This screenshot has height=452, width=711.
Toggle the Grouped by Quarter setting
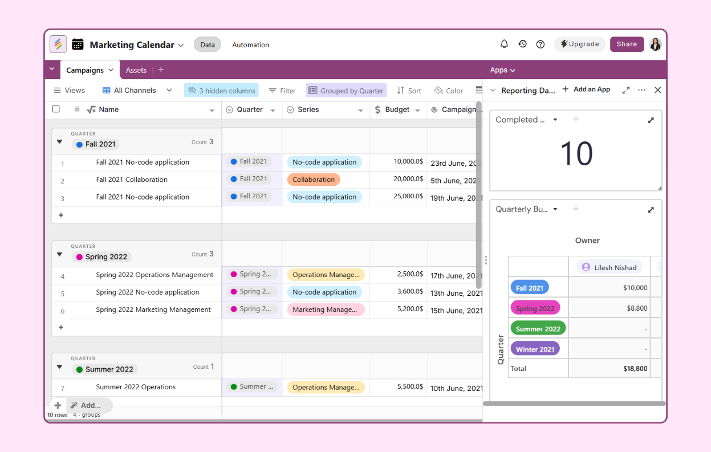[x=346, y=91]
